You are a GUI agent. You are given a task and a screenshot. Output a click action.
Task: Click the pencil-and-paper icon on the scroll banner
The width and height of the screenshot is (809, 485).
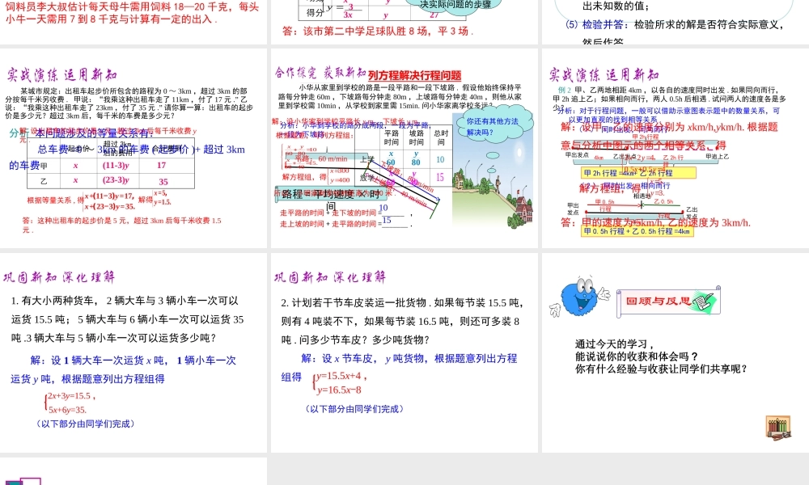tap(703, 301)
